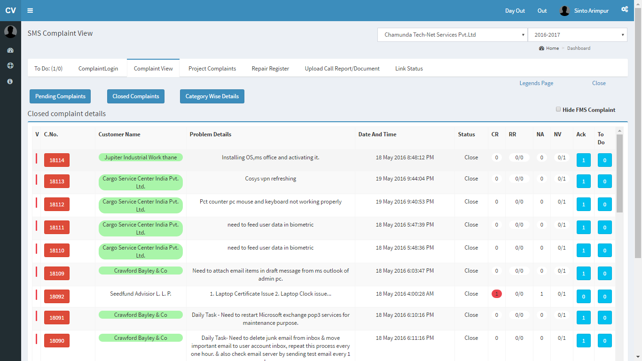Viewport: 642px width, 361px height.
Task: Click 'Cosys vpn refreshing' problem text
Action: point(271,179)
